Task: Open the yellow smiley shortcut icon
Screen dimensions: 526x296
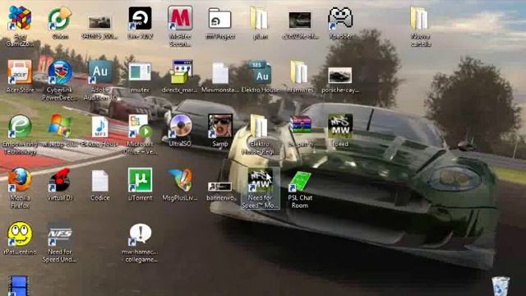Action: coord(20,234)
